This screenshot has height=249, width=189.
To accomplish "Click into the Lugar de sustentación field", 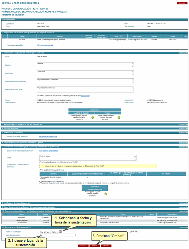I will pos(58,235).
